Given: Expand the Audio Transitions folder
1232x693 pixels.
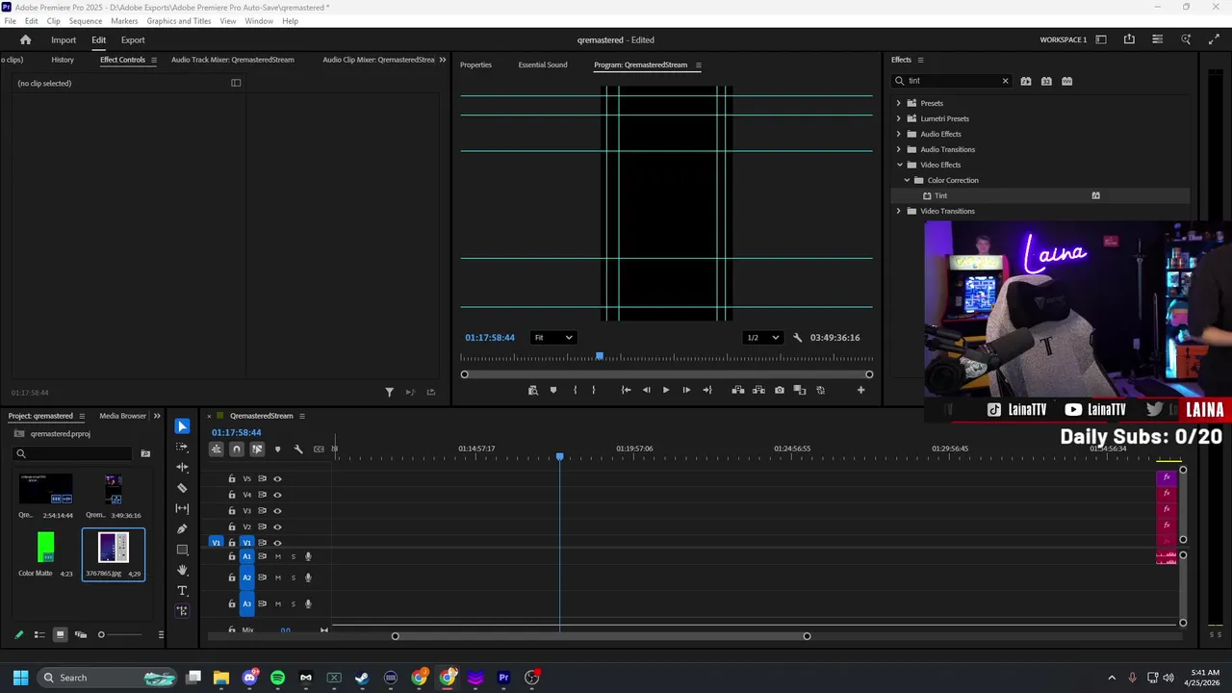Looking at the screenshot, I should [899, 149].
